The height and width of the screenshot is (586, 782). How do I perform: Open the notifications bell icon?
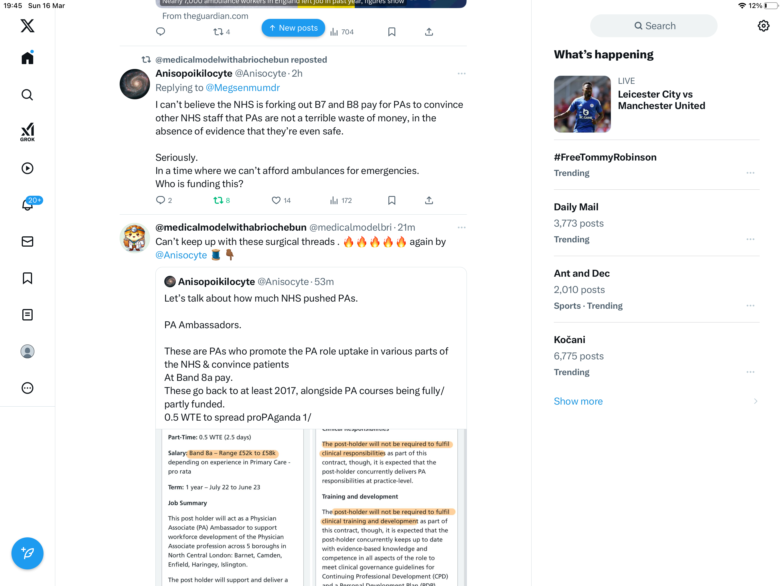pos(27,204)
